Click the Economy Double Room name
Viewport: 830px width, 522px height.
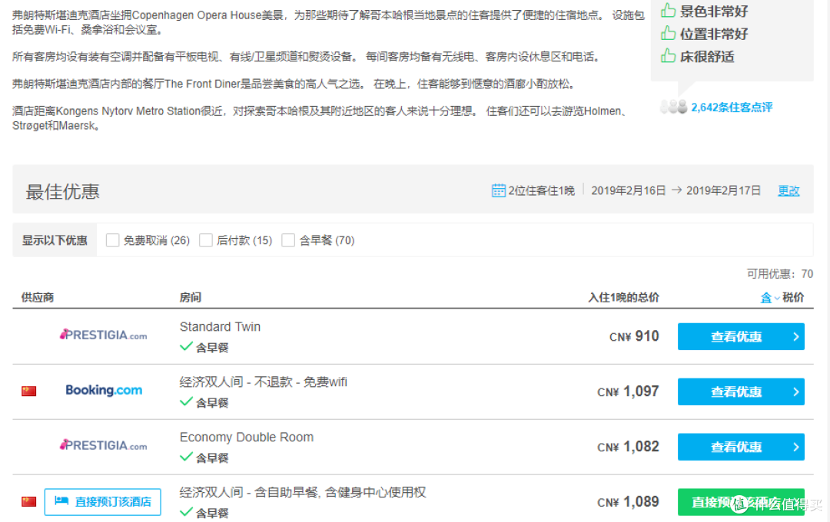pyautogui.click(x=247, y=438)
